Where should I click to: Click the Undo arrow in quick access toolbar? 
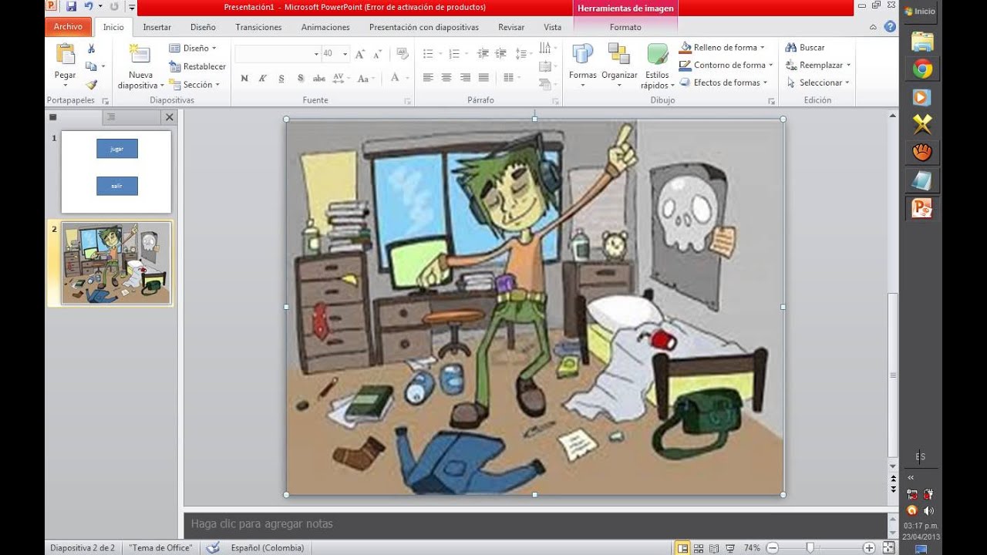[x=89, y=6]
